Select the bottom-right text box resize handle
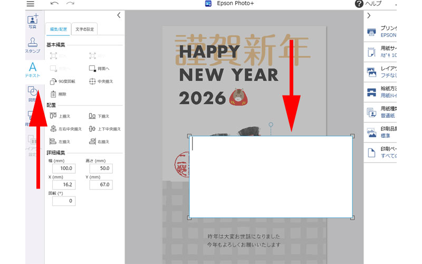422x264 pixels. 352,218
